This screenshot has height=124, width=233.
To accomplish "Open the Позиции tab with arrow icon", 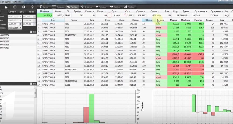I will tap(101, 7).
